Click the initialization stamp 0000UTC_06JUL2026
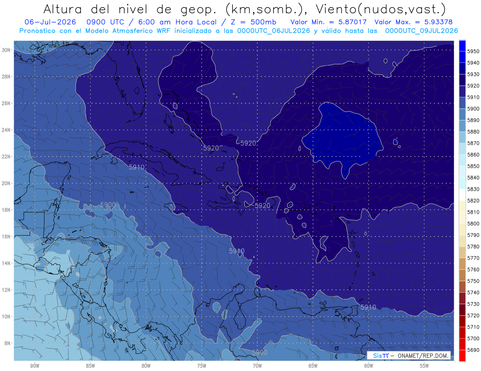The image size is (481, 371). coord(274,30)
